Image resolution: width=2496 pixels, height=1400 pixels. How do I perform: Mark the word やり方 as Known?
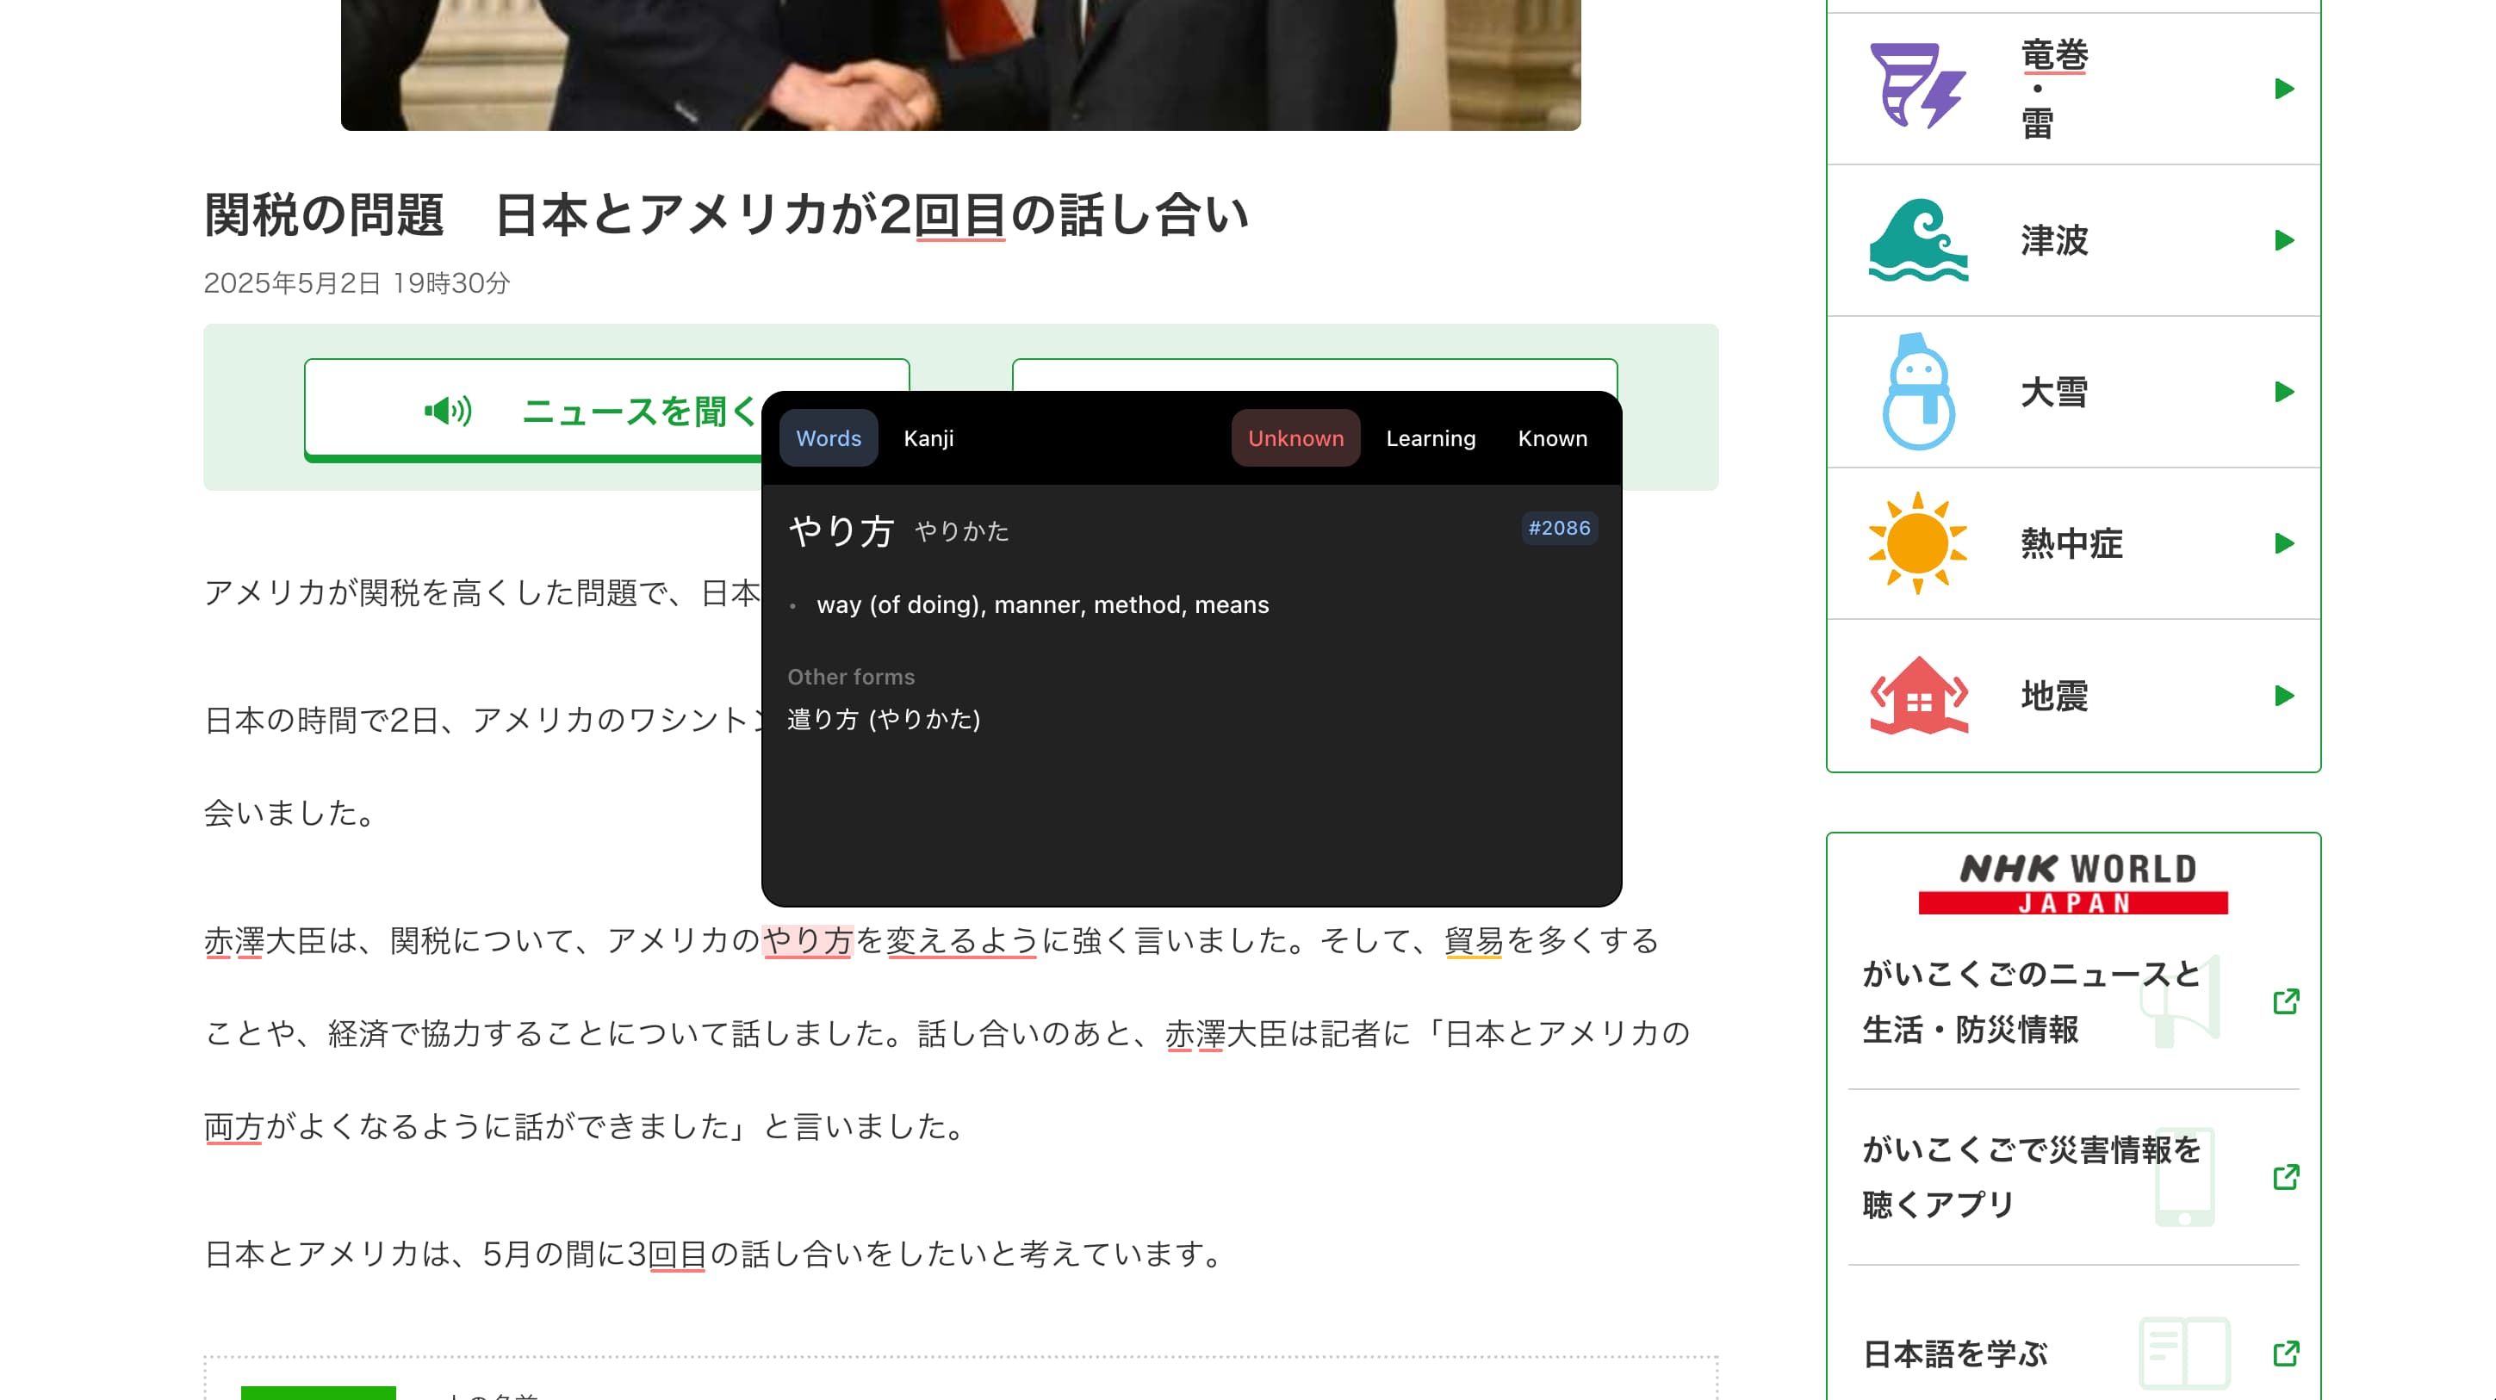pyautogui.click(x=1551, y=438)
